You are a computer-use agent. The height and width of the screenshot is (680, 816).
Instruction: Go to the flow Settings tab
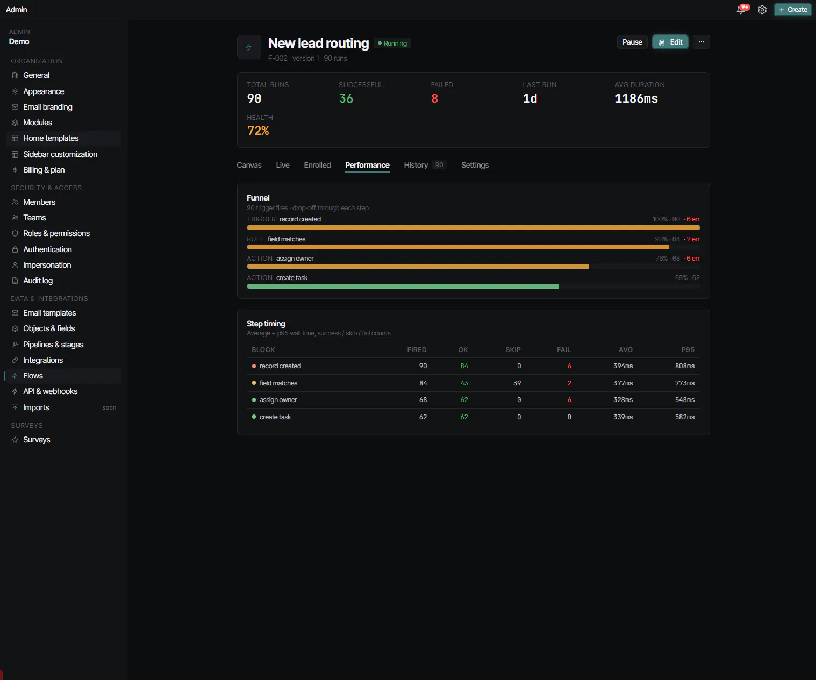(475, 165)
